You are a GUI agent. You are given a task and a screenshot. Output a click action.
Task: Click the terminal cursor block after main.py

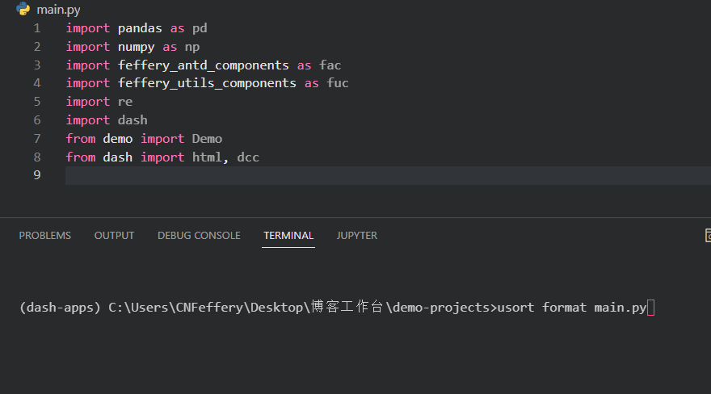[x=650, y=308]
